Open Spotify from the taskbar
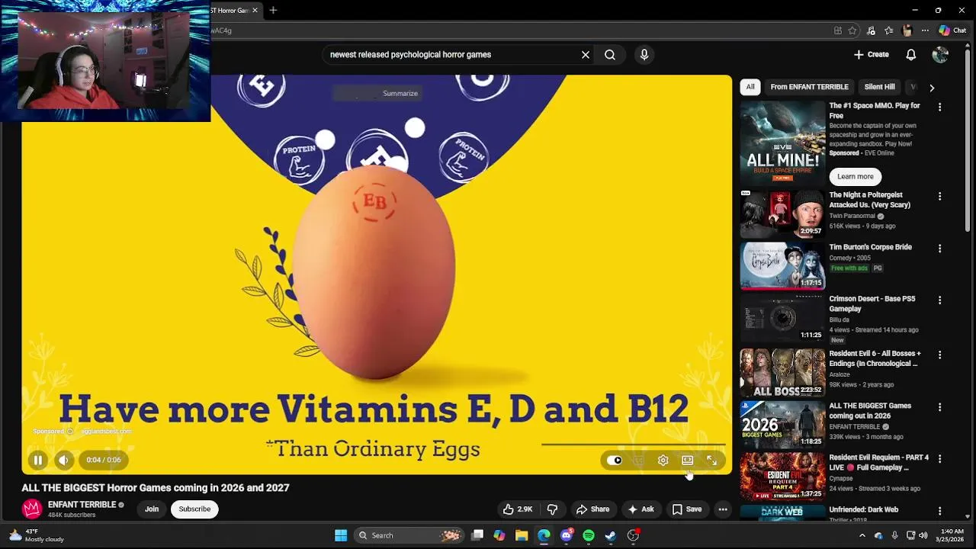The height and width of the screenshot is (549, 976). (588, 535)
